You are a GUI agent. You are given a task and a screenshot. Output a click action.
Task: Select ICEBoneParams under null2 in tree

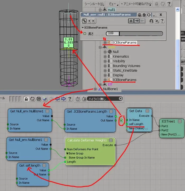(124, 80)
